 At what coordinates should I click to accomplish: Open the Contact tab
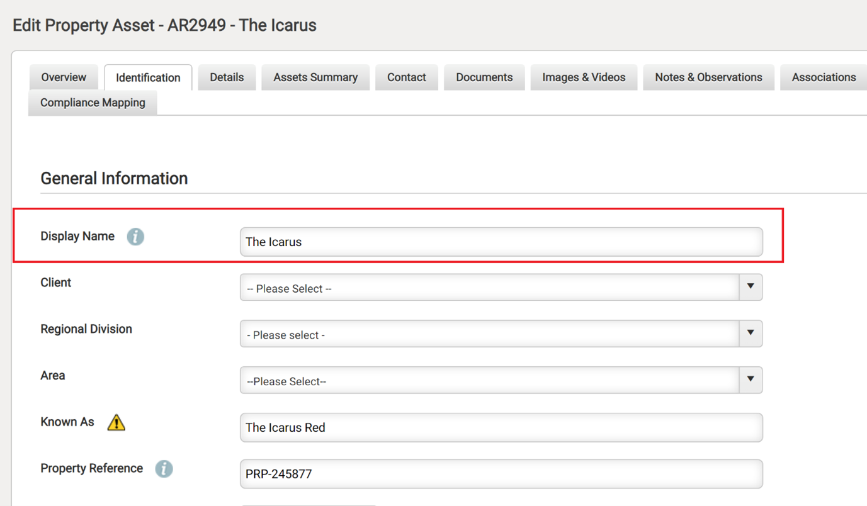(407, 77)
